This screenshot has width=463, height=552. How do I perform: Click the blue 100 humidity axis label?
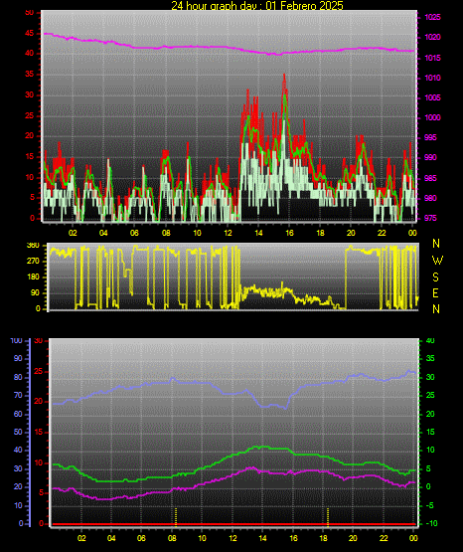pos(16,341)
